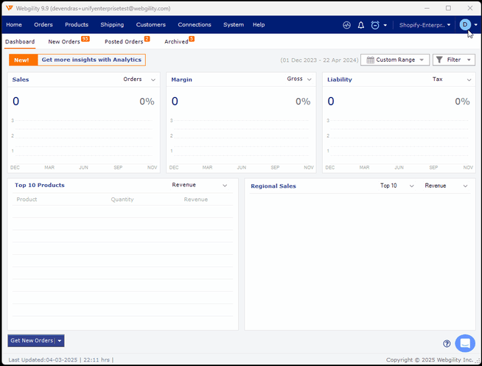Open the activity monitor icon
The width and height of the screenshot is (482, 366).
pos(347,25)
